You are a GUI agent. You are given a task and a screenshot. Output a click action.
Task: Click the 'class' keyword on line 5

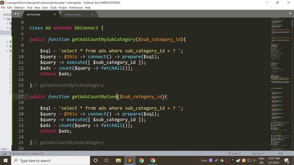point(36,28)
